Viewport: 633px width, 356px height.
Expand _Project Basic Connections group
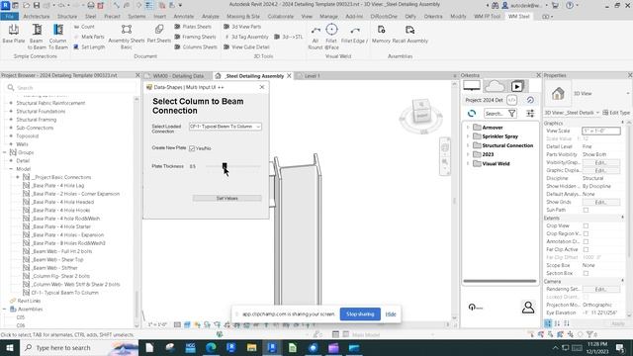[x=18, y=177]
